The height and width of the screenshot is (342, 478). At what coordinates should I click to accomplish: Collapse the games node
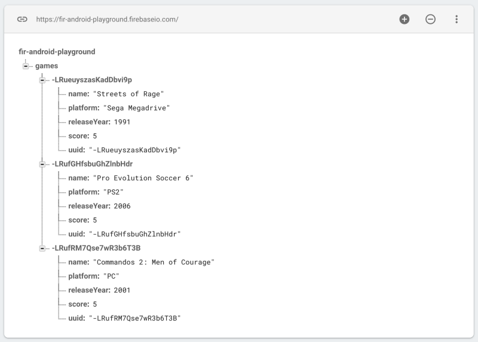26,66
